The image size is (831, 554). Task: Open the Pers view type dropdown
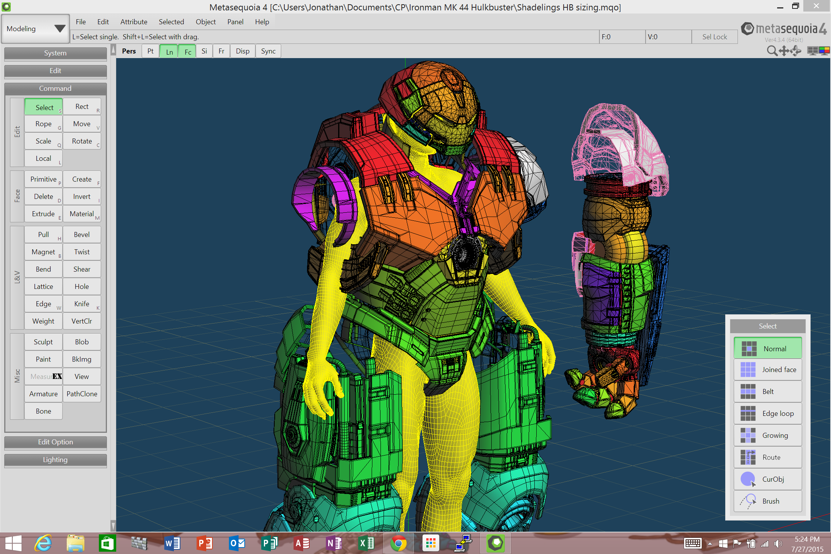click(x=129, y=51)
